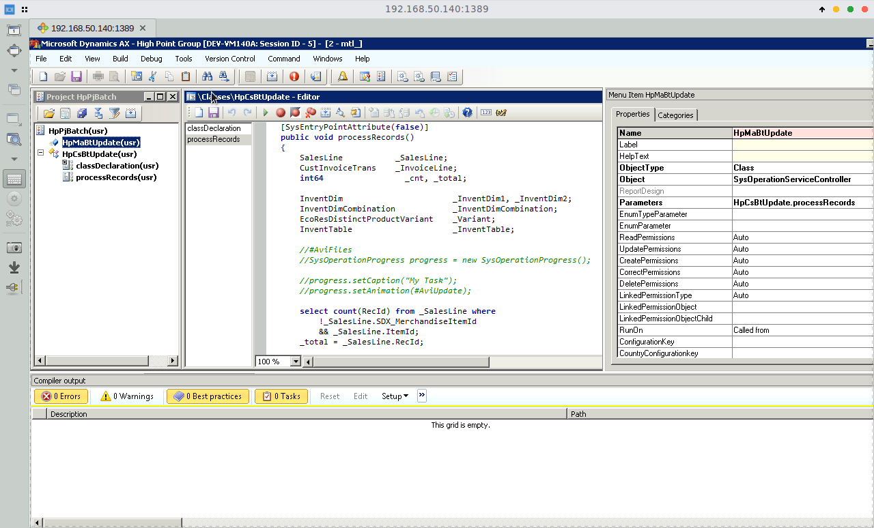This screenshot has height=528, width=874.
Task: Open the Build menu
Action: point(120,59)
